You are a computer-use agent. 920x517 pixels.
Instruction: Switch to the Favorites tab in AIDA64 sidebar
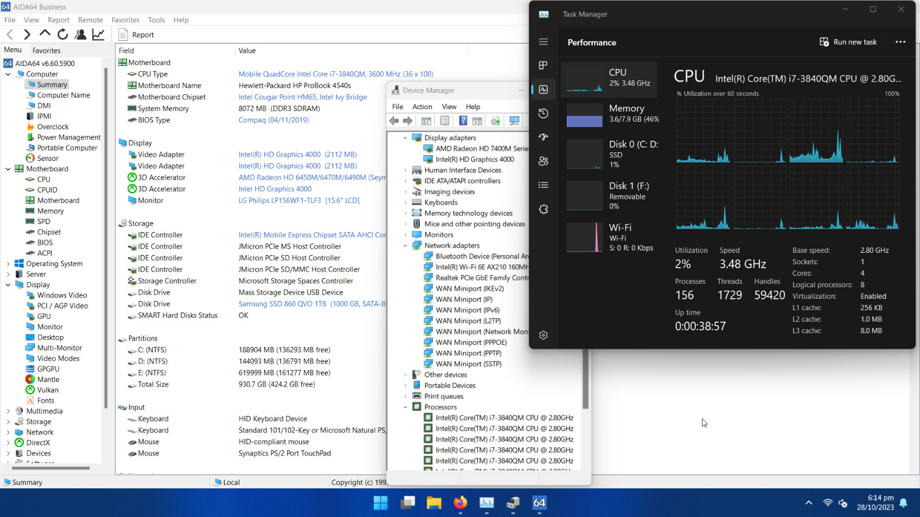(47, 51)
